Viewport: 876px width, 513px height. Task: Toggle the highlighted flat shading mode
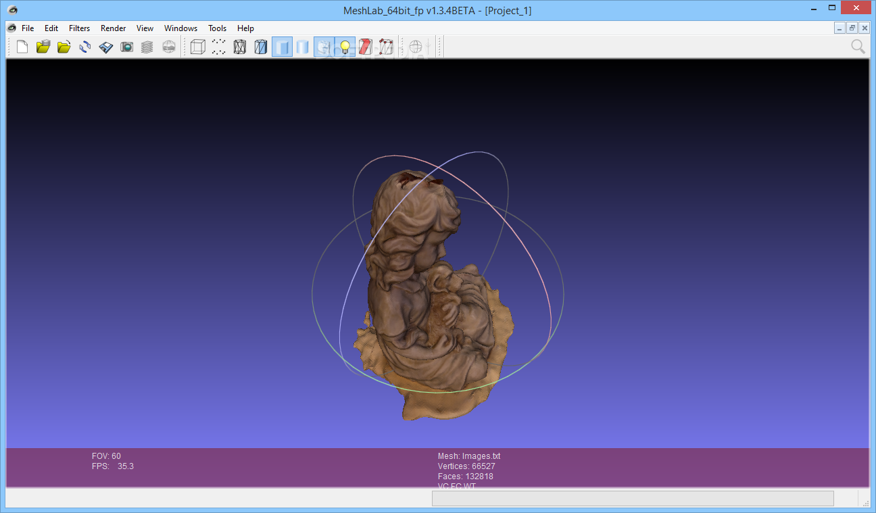click(x=282, y=47)
